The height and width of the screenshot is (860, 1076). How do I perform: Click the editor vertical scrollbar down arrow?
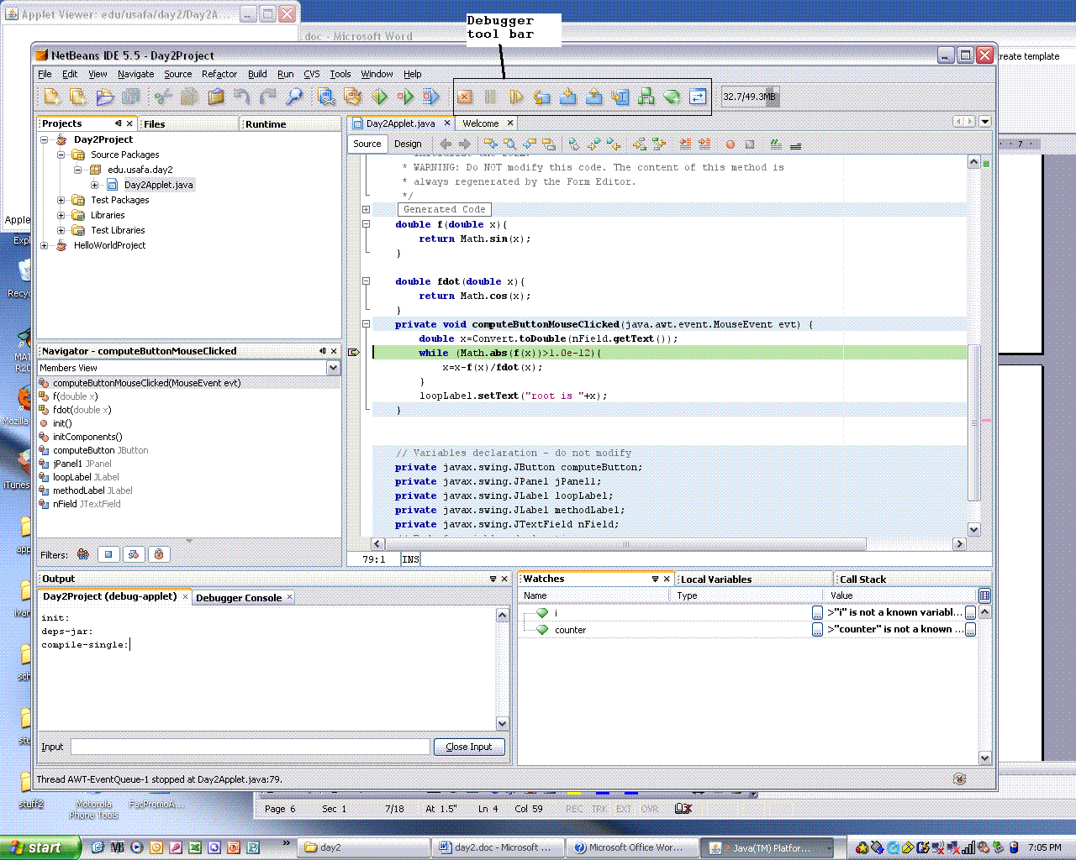pos(974,530)
